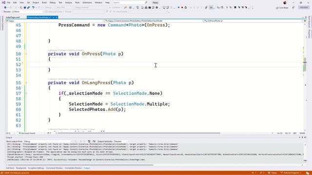Open the project scope dropdown showing Xappy
312x175 pixels.
click(55, 21)
